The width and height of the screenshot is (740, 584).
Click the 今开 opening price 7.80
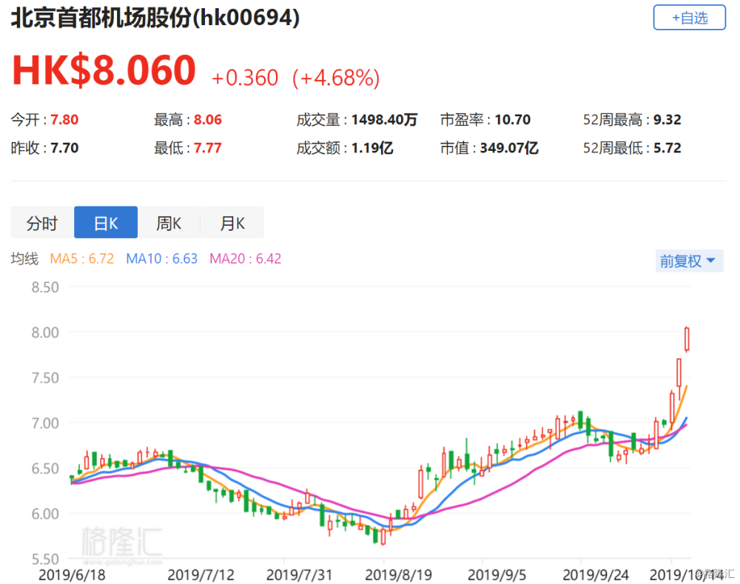point(64,119)
